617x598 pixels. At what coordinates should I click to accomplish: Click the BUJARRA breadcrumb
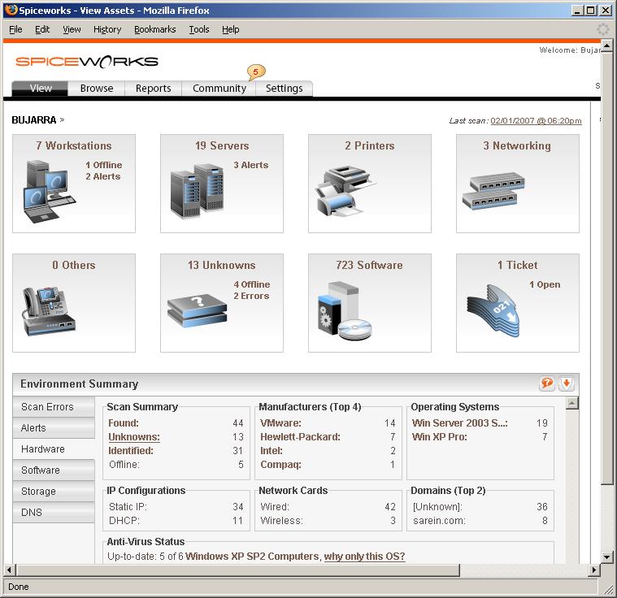(x=34, y=120)
